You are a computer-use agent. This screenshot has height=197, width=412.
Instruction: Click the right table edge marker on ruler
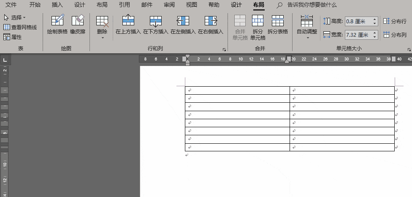point(393,59)
